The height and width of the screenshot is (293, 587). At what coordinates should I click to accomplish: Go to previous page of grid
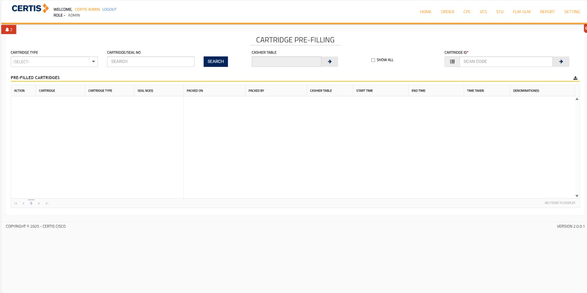(x=23, y=203)
